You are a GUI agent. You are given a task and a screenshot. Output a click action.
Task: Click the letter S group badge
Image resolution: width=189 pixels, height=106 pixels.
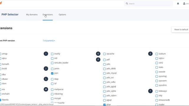tap(150, 54)
